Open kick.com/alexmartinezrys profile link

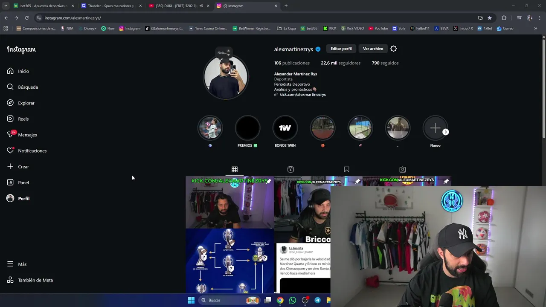(302, 95)
